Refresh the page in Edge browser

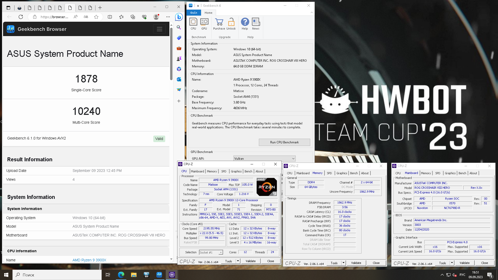[x=21, y=17]
